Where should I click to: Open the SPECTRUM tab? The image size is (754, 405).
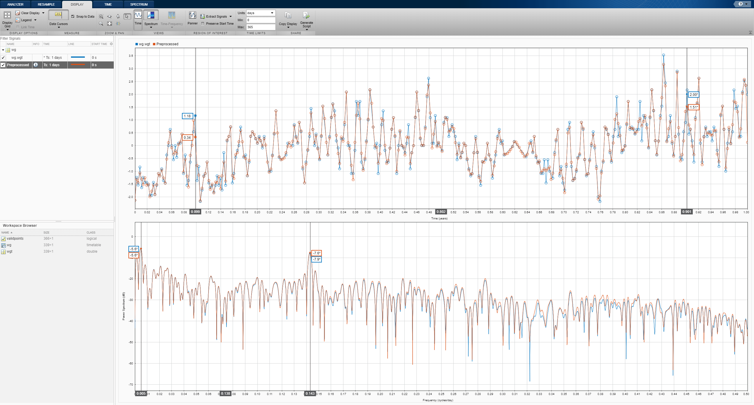(139, 4)
